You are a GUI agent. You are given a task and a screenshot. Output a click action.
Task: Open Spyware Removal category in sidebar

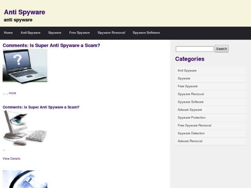[210, 94]
